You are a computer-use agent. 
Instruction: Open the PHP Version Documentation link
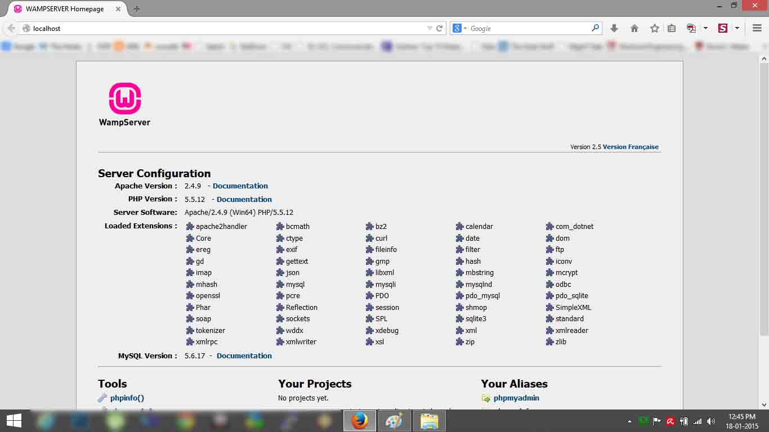(x=244, y=199)
